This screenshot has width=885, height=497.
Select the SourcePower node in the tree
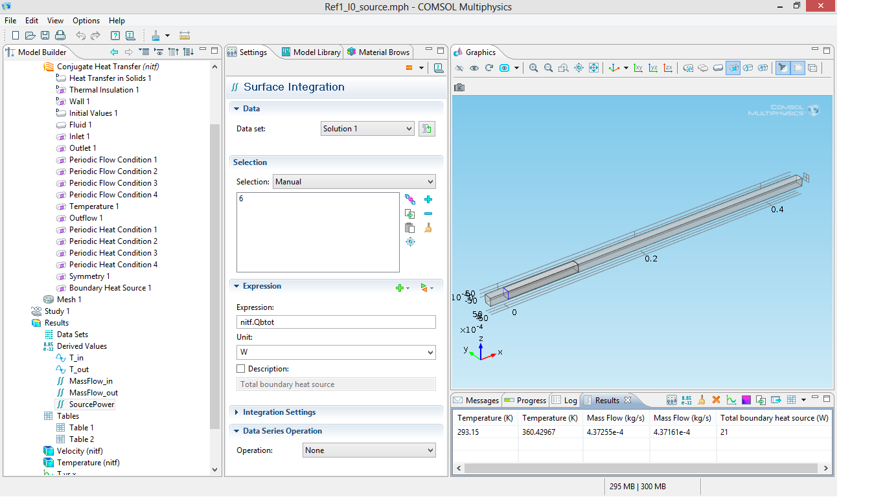[x=91, y=404]
